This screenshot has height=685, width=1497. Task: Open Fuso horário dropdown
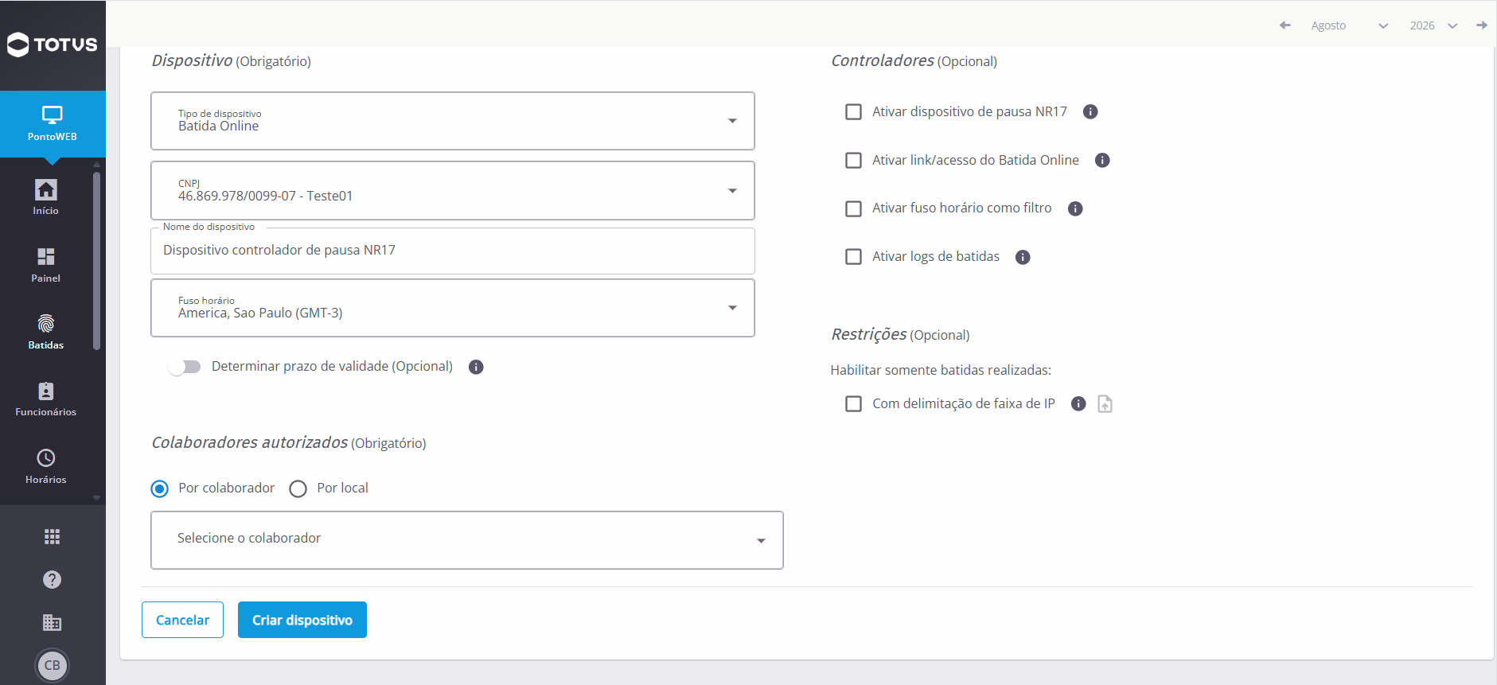point(453,308)
